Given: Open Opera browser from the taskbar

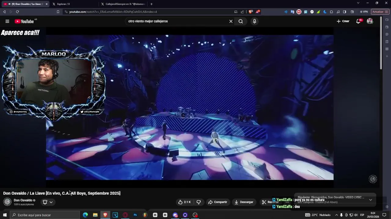Looking at the screenshot, I should coord(125,215).
